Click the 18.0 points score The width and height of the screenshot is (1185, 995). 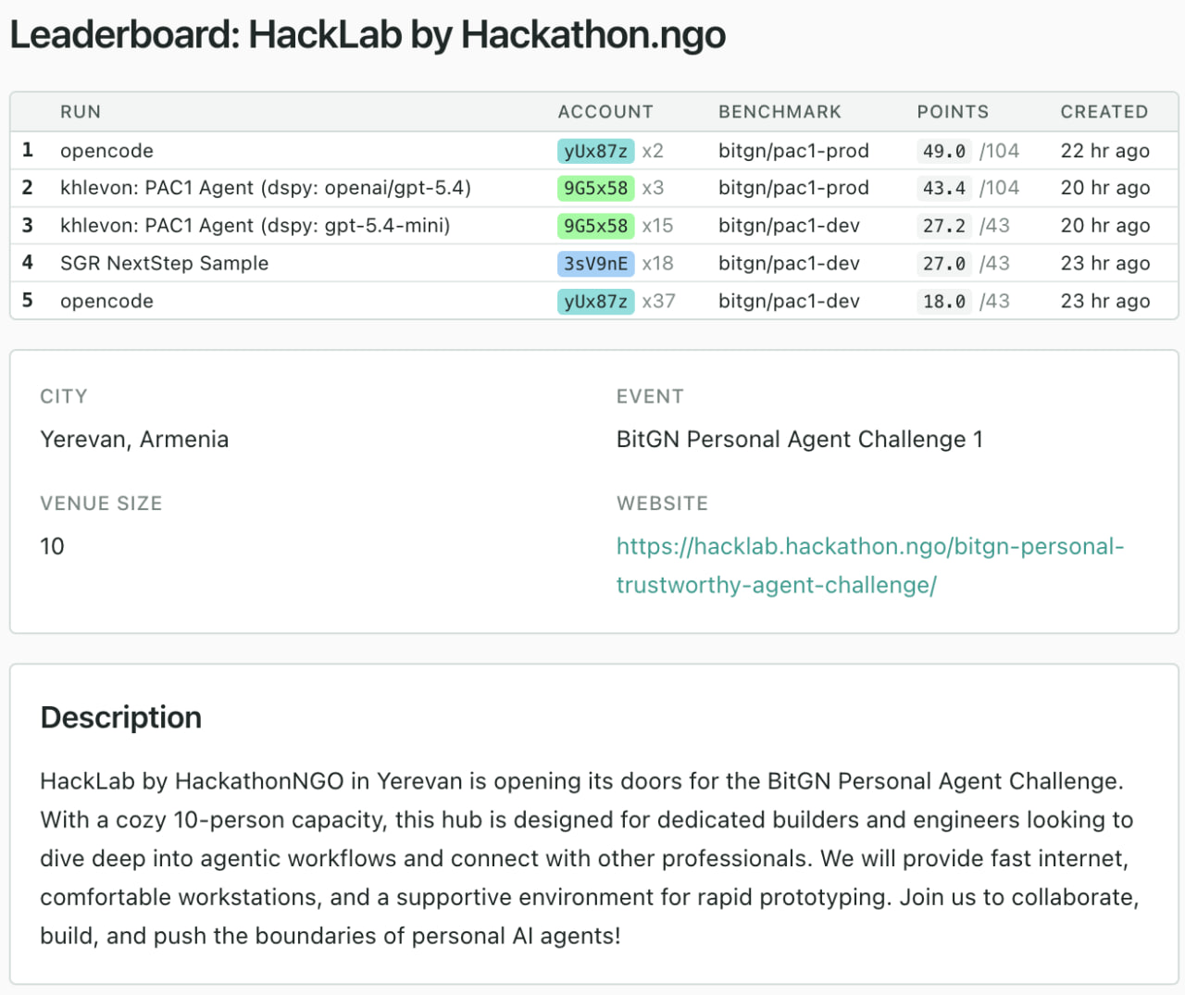coord(943,302)
